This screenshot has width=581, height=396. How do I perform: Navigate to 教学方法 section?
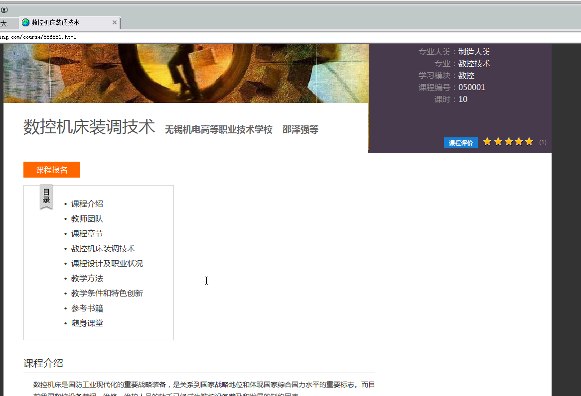(x=87, y=278)
